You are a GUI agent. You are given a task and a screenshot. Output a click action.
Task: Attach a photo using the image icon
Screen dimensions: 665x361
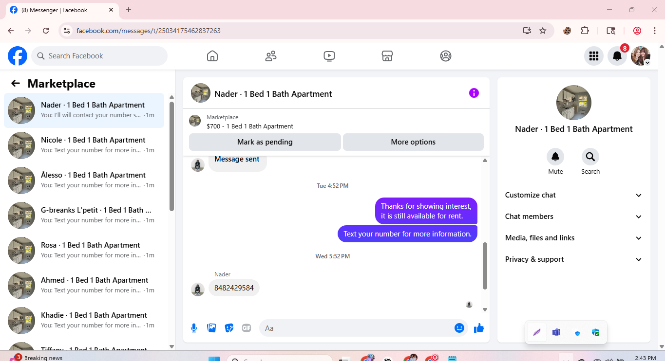[x=211, y=328]
